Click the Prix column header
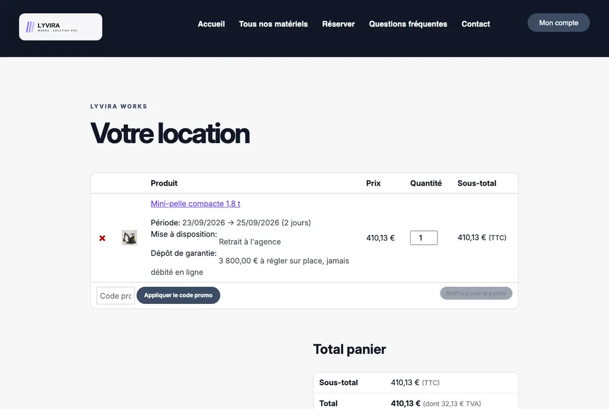 click(374, 183)
